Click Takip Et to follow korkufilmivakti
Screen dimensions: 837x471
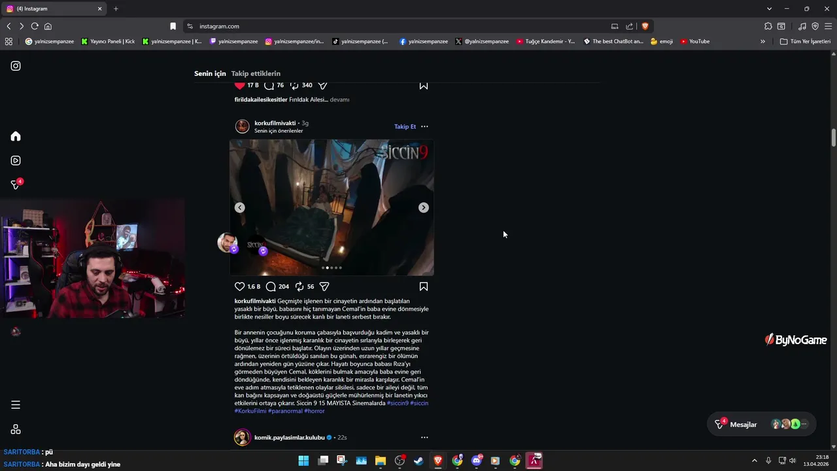405,126
